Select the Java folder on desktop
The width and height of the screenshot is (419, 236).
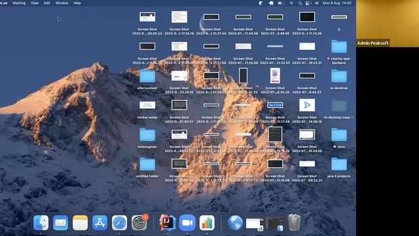339,134
